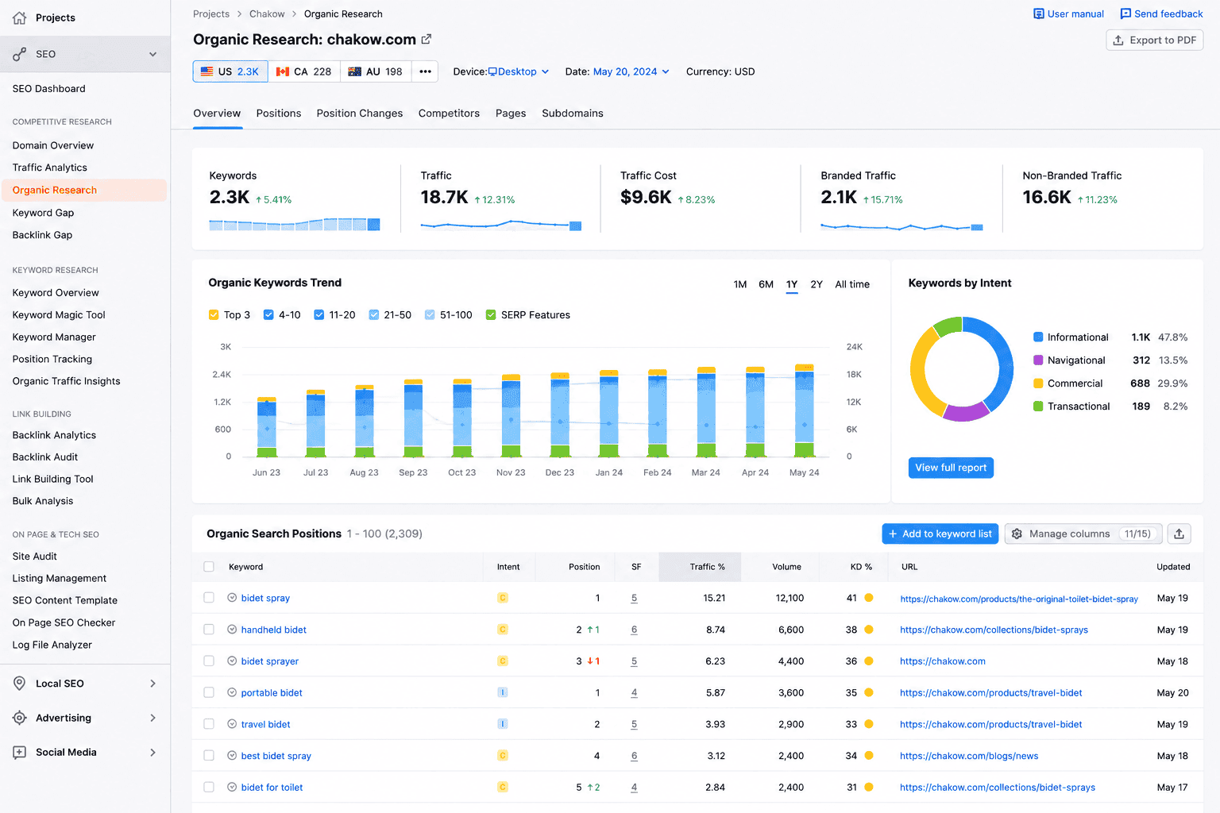This screenshot has height=813, width=1220.
Task: Click the monitor icon next to Desktop
Action: tap(492, 71)
